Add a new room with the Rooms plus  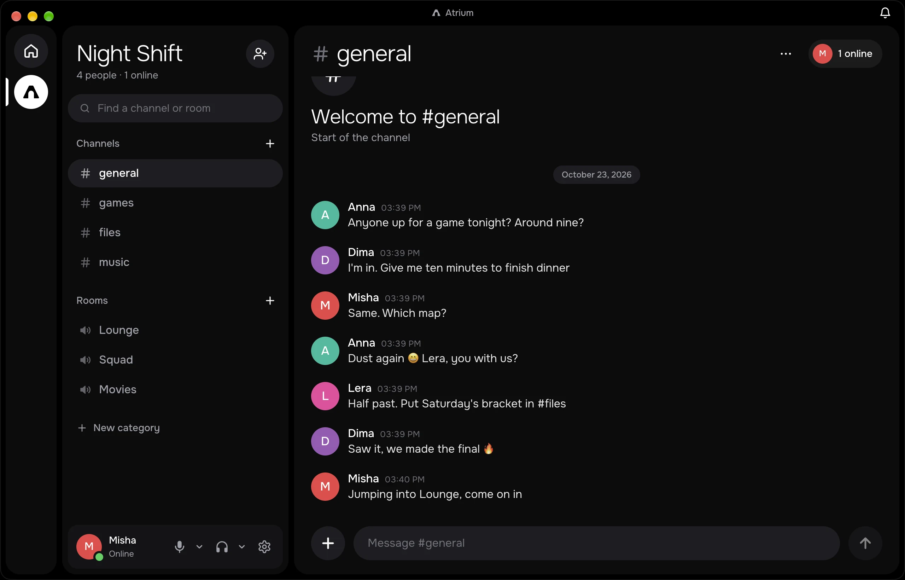pos(269,301)
